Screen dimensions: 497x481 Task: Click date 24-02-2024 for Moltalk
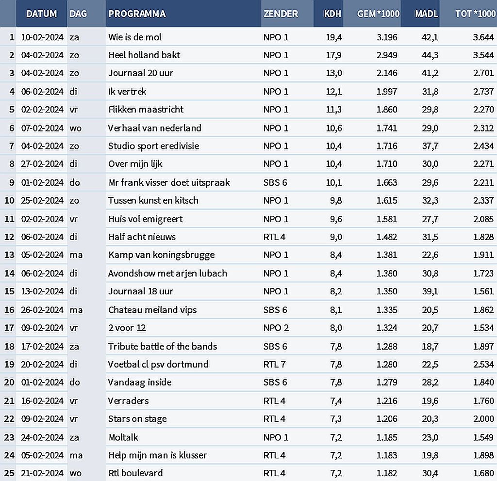tap(42, 437)
